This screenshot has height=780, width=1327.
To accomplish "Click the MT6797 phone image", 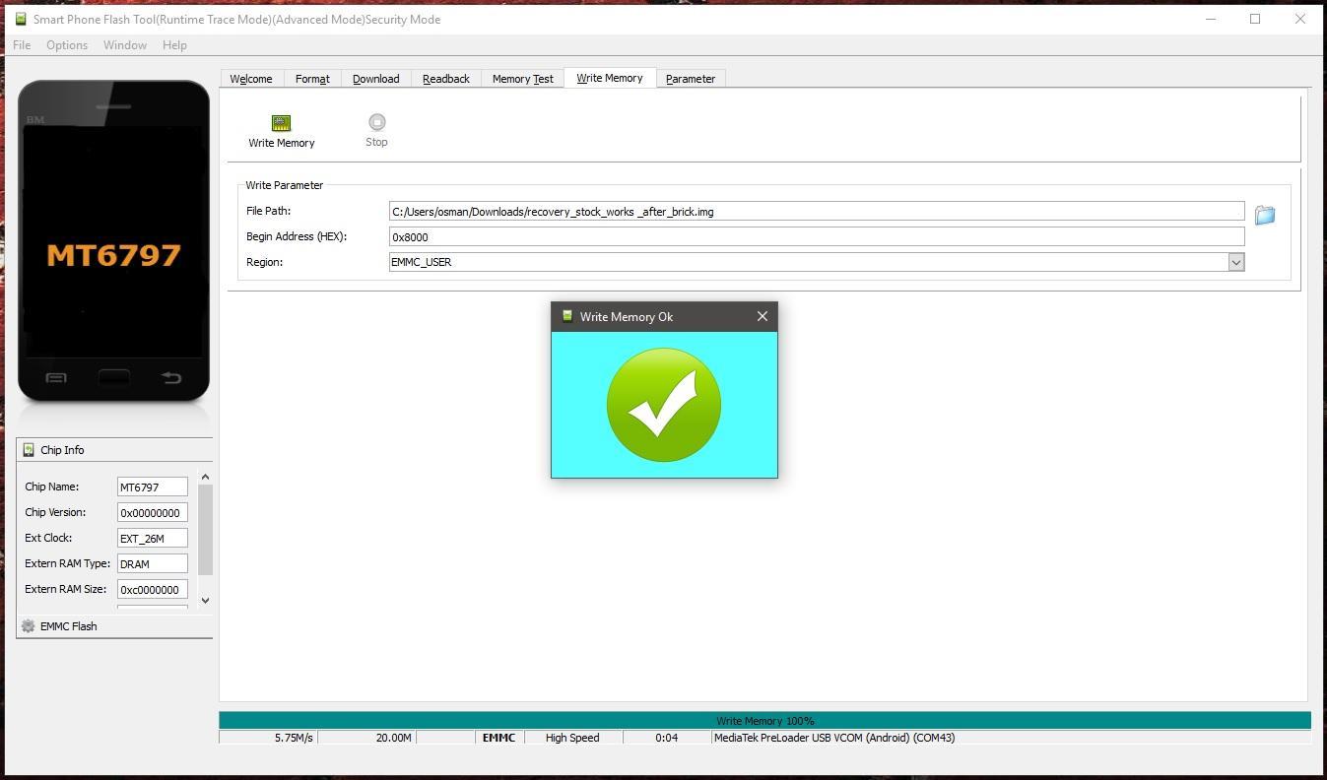I will (x=114, y=241).
